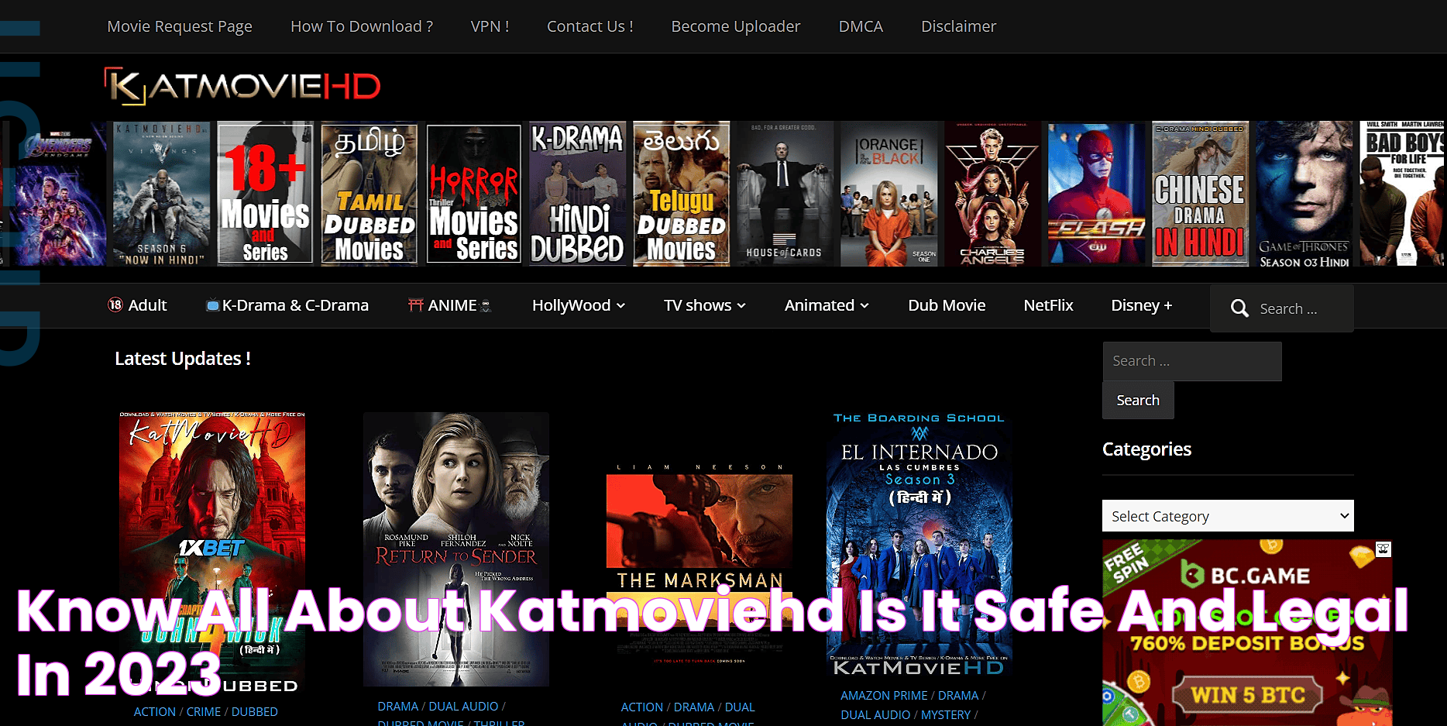1447x726 pixels.
Task: Open El Internado Season 3 poster
Action: [x=919, y=545]
